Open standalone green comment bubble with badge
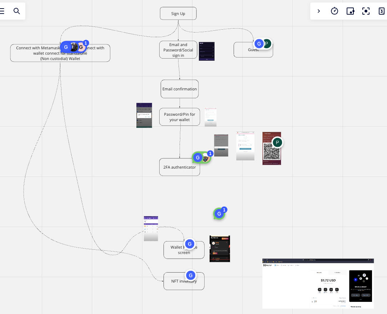Image resolution: width=387 pixels, height=314 pixels. [x=219, y=214]
